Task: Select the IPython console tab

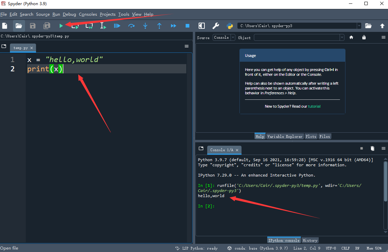Action: coord(284,240)
